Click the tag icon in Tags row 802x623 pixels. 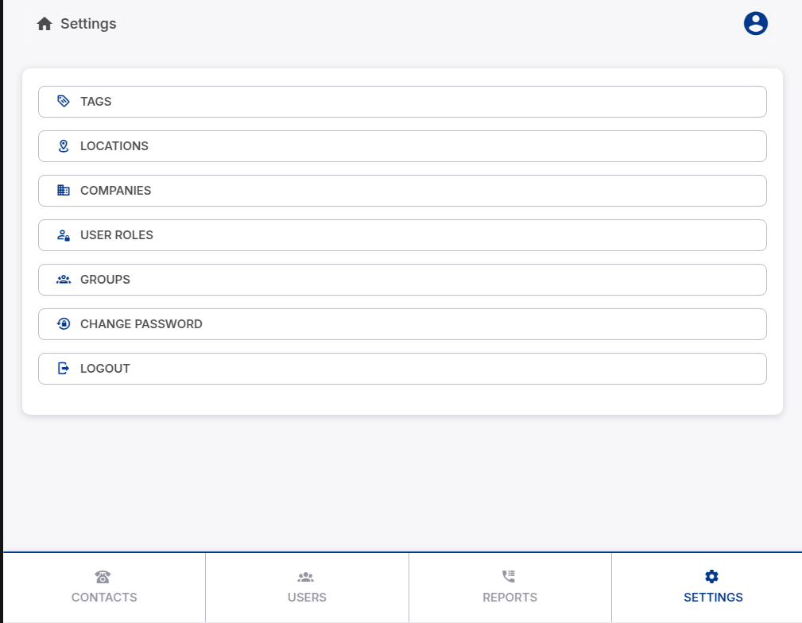click(64, 102)
